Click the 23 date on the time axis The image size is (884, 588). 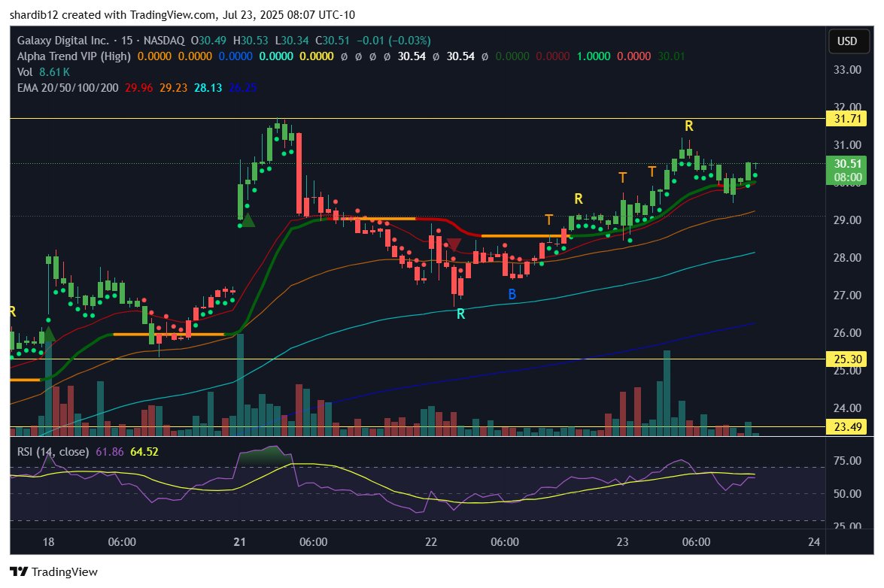pyautogui.click(x=622, y=542)
